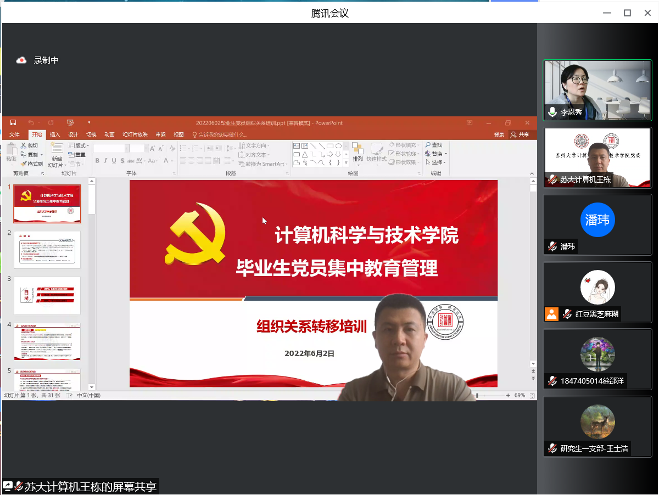Switch to the 插入 ribbon tab
Viewport: 659px width, 495px height.
(x=55, y=135)
